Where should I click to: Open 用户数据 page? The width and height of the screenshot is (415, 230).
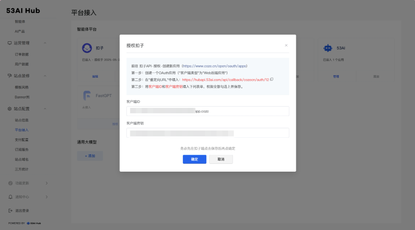[22, 64]
